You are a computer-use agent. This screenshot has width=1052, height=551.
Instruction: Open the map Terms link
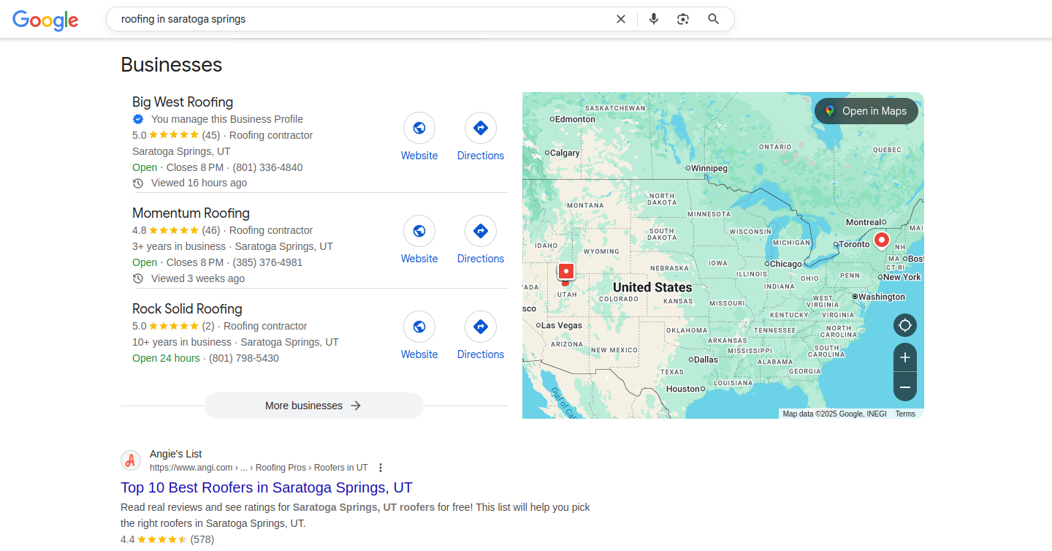[x=904, y=414]
